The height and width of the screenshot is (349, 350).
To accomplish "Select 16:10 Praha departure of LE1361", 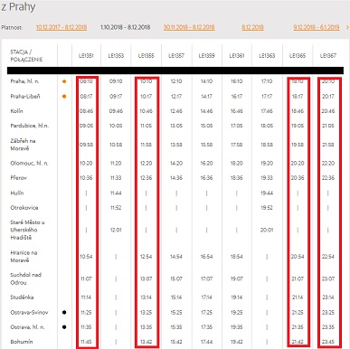I will (x=237, y=81).
